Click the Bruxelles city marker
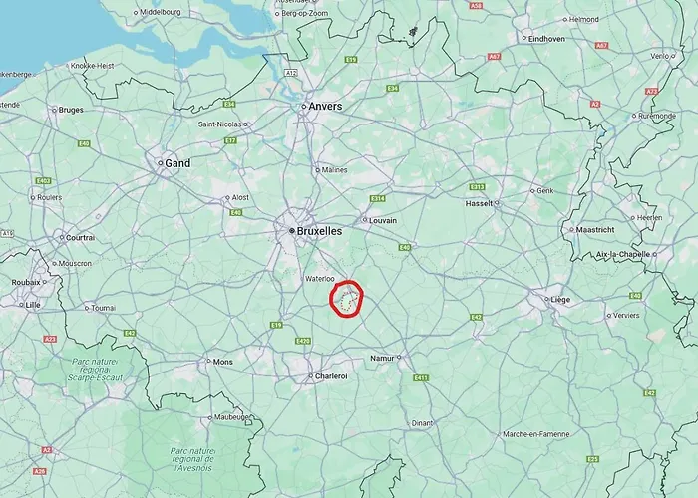The image size is (698, 498). (x=292, y=231)
